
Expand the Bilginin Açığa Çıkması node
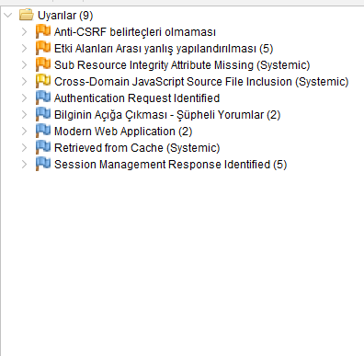(x=24, y=114)
